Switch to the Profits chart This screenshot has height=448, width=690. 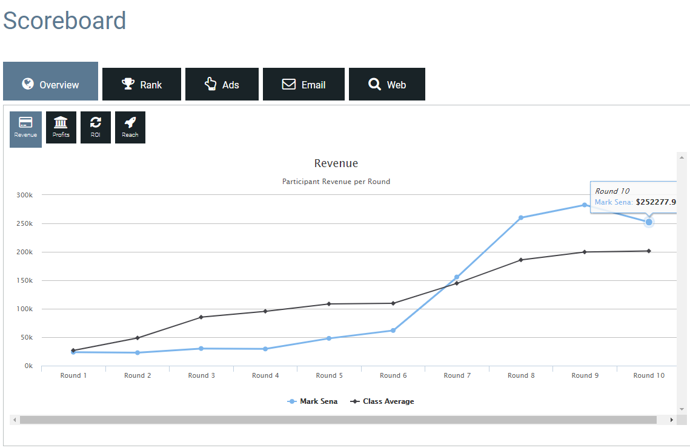(61, 128)
